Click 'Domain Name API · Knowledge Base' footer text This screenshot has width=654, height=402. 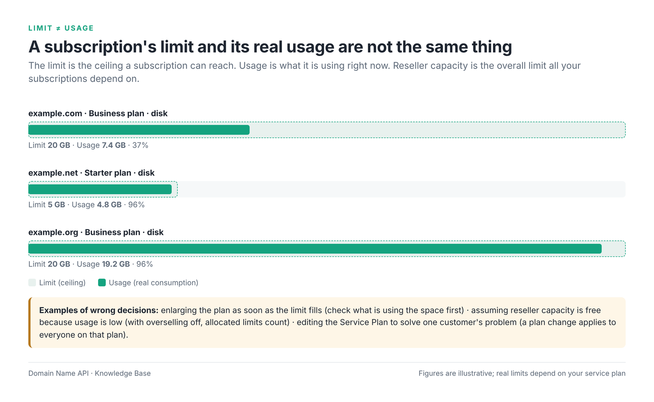pos(90,373)
